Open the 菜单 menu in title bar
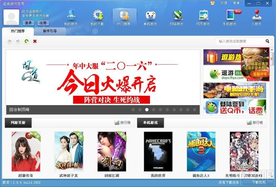 236,3
